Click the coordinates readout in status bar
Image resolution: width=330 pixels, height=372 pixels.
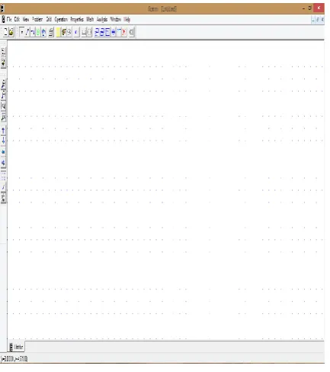point(14,359)
